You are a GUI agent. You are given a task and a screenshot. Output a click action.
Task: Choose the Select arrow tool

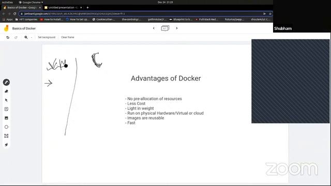(x=6, y=100)
